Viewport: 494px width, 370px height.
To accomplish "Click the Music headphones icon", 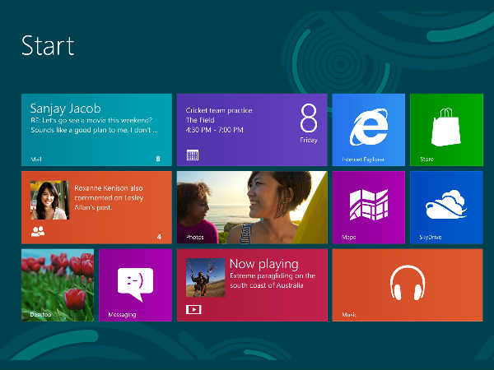I will pos(407,282).
